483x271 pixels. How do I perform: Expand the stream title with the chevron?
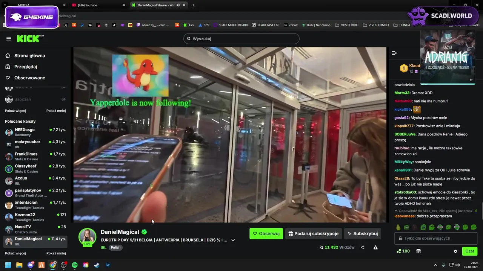click(233, 240)
